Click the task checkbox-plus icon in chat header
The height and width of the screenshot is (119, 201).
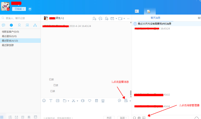(x=112, y=19)
